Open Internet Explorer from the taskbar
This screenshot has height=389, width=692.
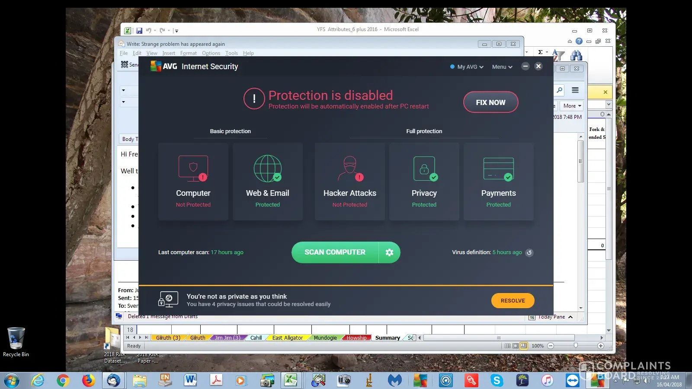(x=38, y=380)
